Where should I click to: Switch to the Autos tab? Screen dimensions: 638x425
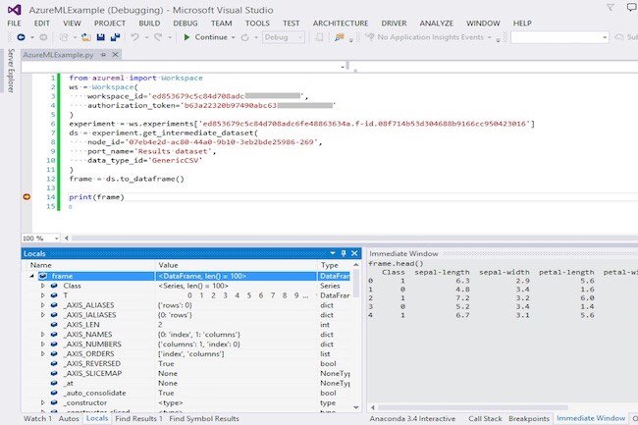(69, 418)
